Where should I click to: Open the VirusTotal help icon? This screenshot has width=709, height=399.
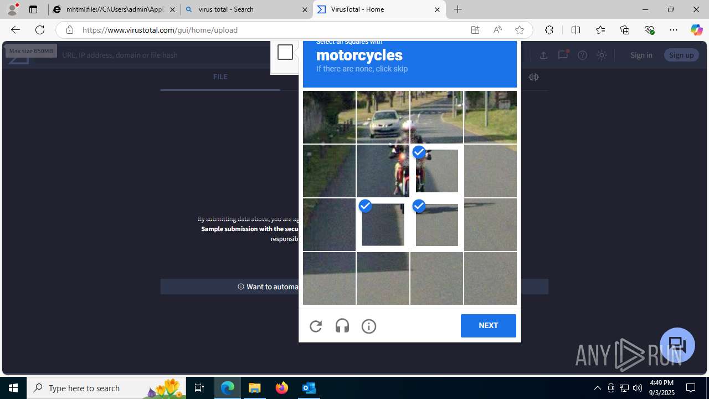[x=582, y=55]
